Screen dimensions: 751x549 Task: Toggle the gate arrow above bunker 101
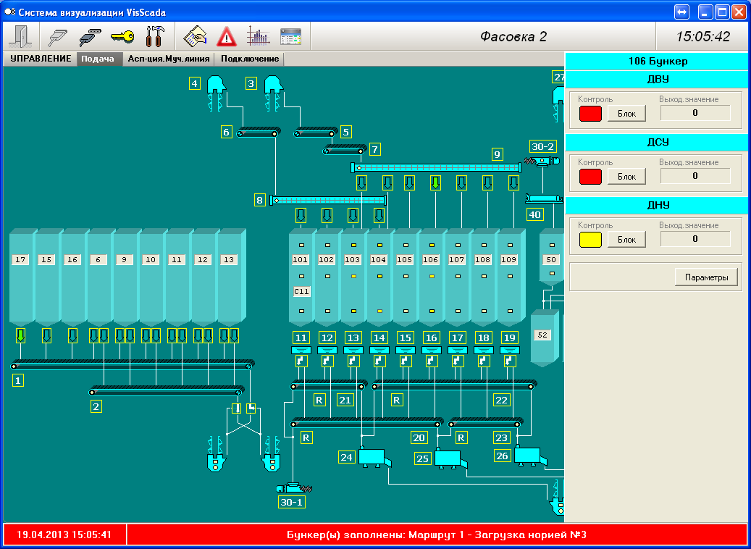coord(301,215)
